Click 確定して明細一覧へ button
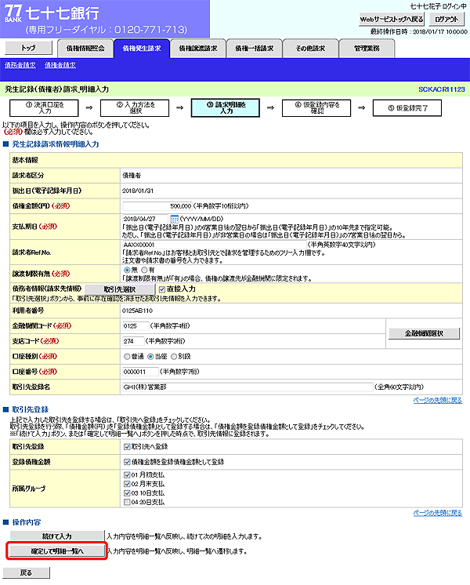 56,551
